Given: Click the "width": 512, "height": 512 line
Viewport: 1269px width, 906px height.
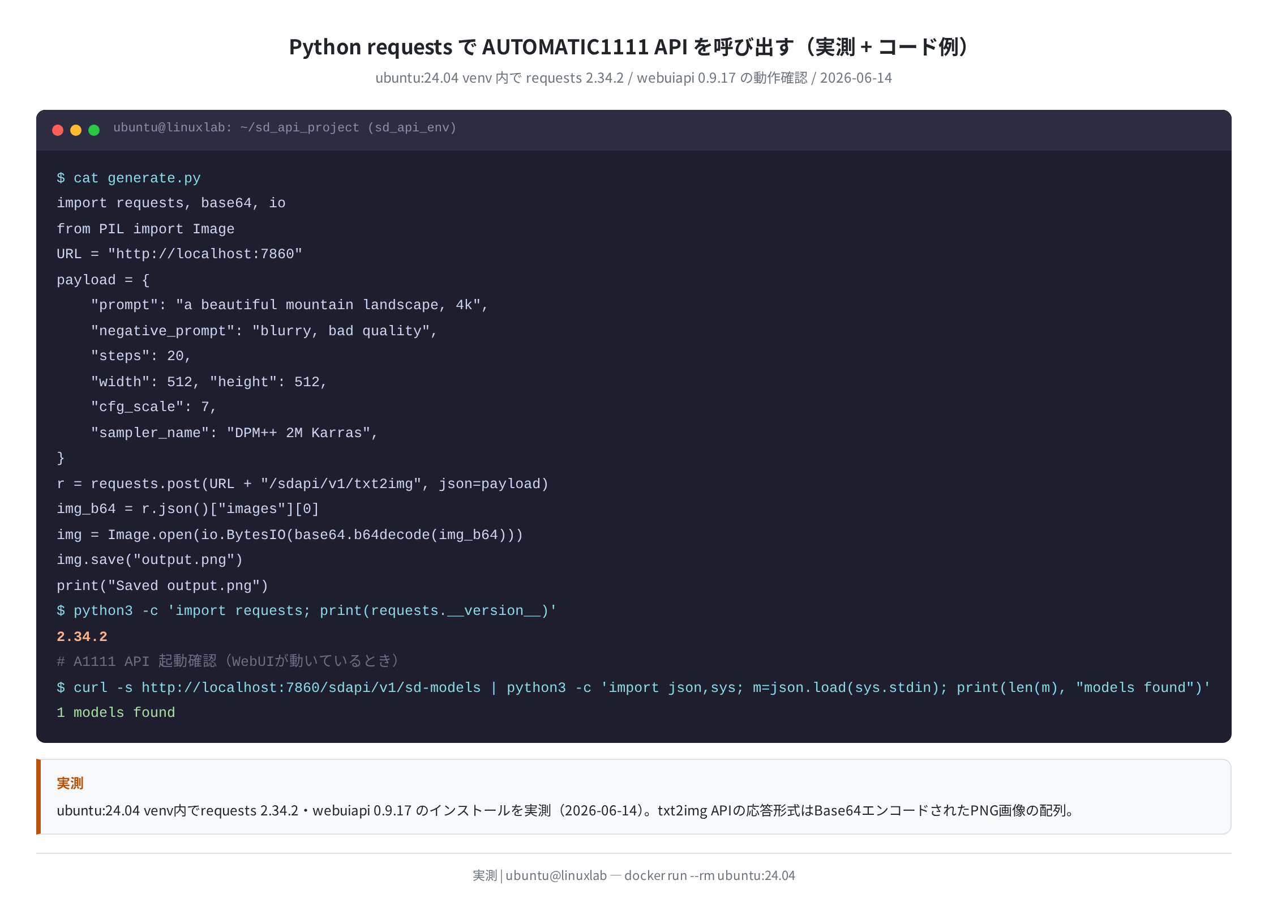Looking at the screenshot, I should point(209,382).
